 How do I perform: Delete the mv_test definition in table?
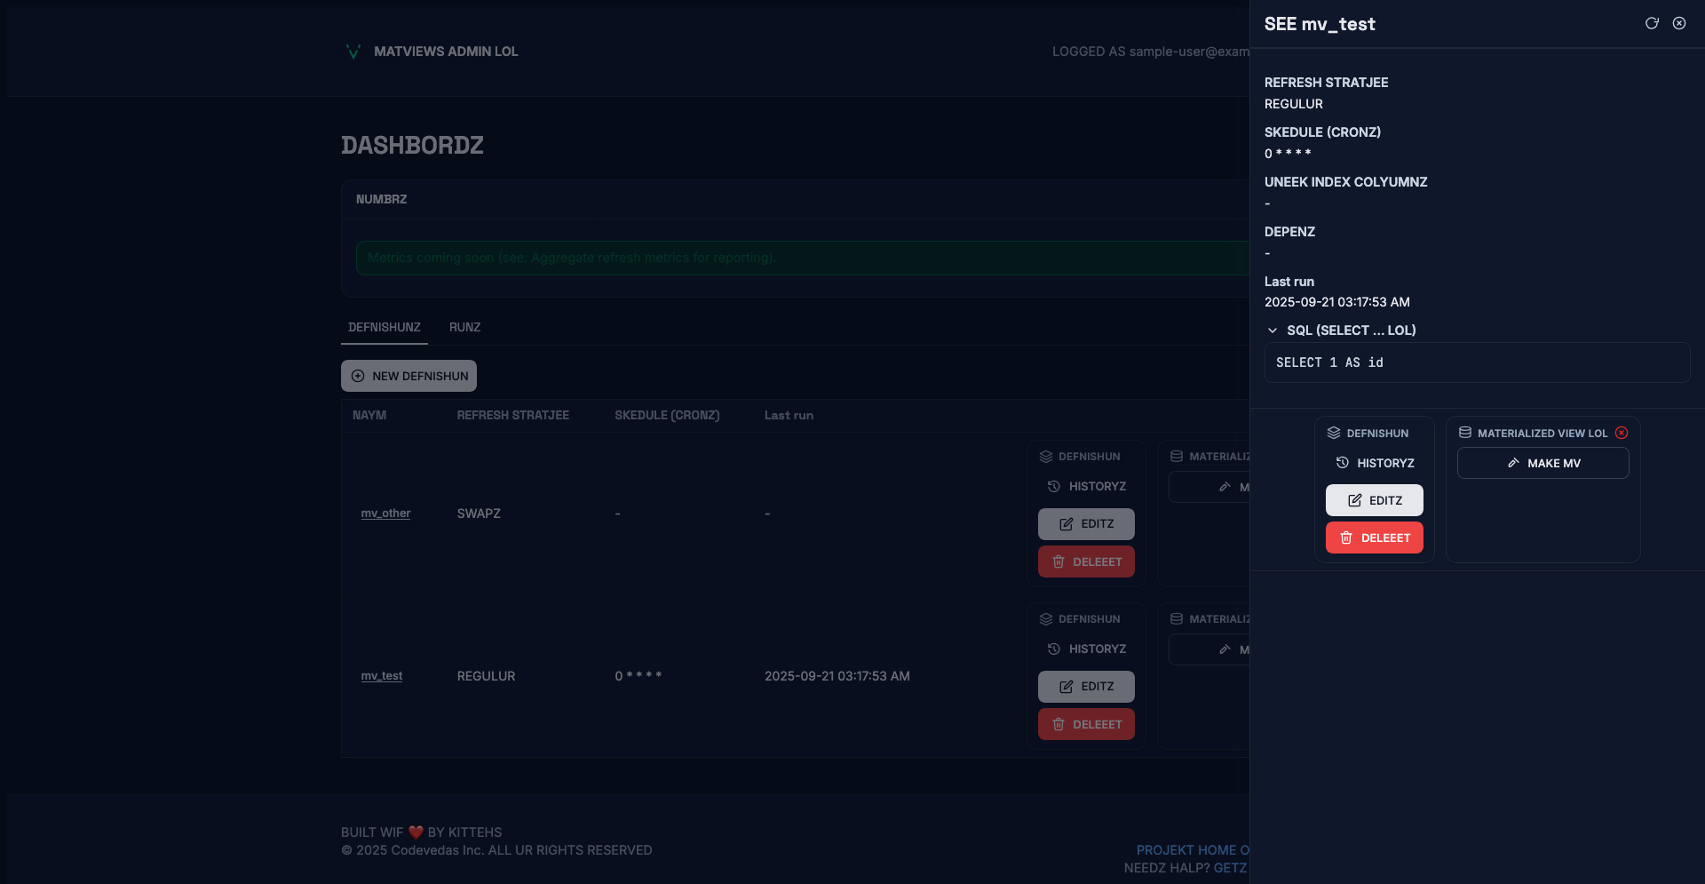[x=1086, y=724]
